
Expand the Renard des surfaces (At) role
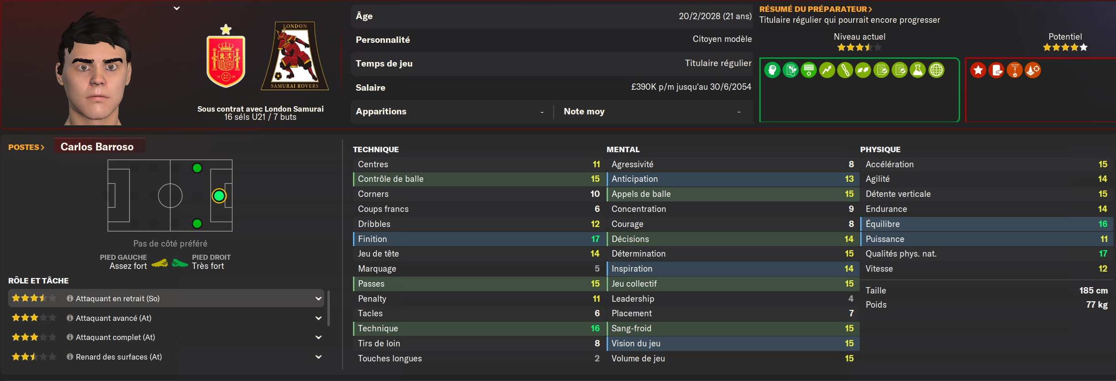point(318,357)
